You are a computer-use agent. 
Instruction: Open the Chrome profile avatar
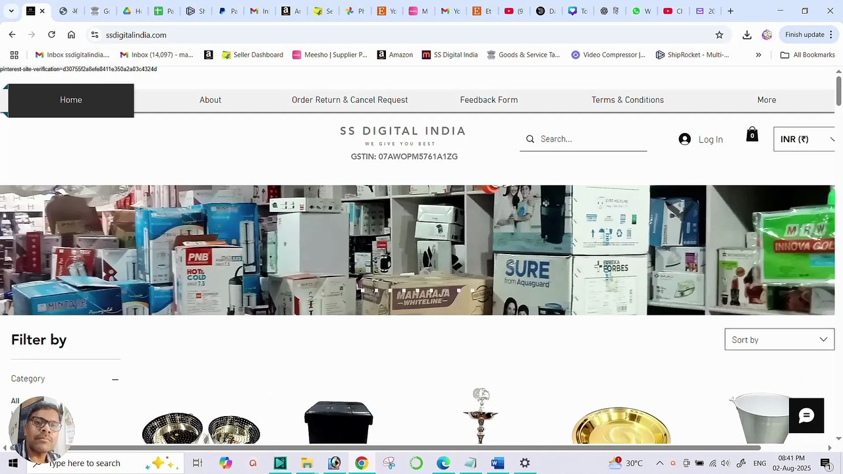[767, 35]
